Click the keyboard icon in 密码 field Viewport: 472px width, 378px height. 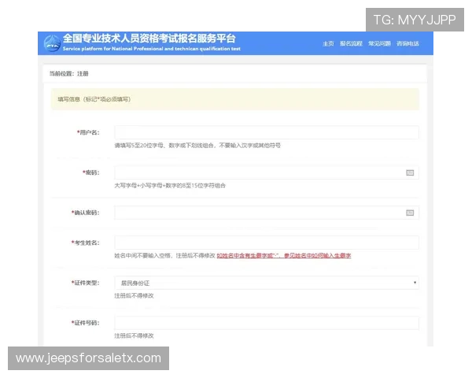coord(410,172)
